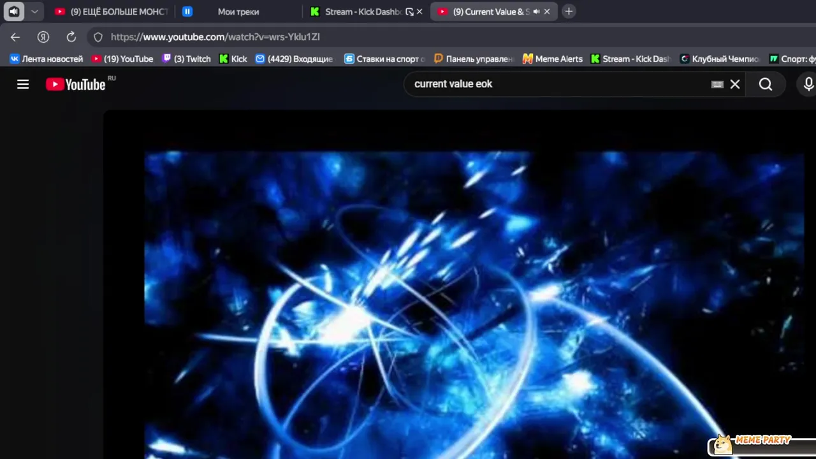
Task: Clear the search query text
Action: [x=735, y=84]
